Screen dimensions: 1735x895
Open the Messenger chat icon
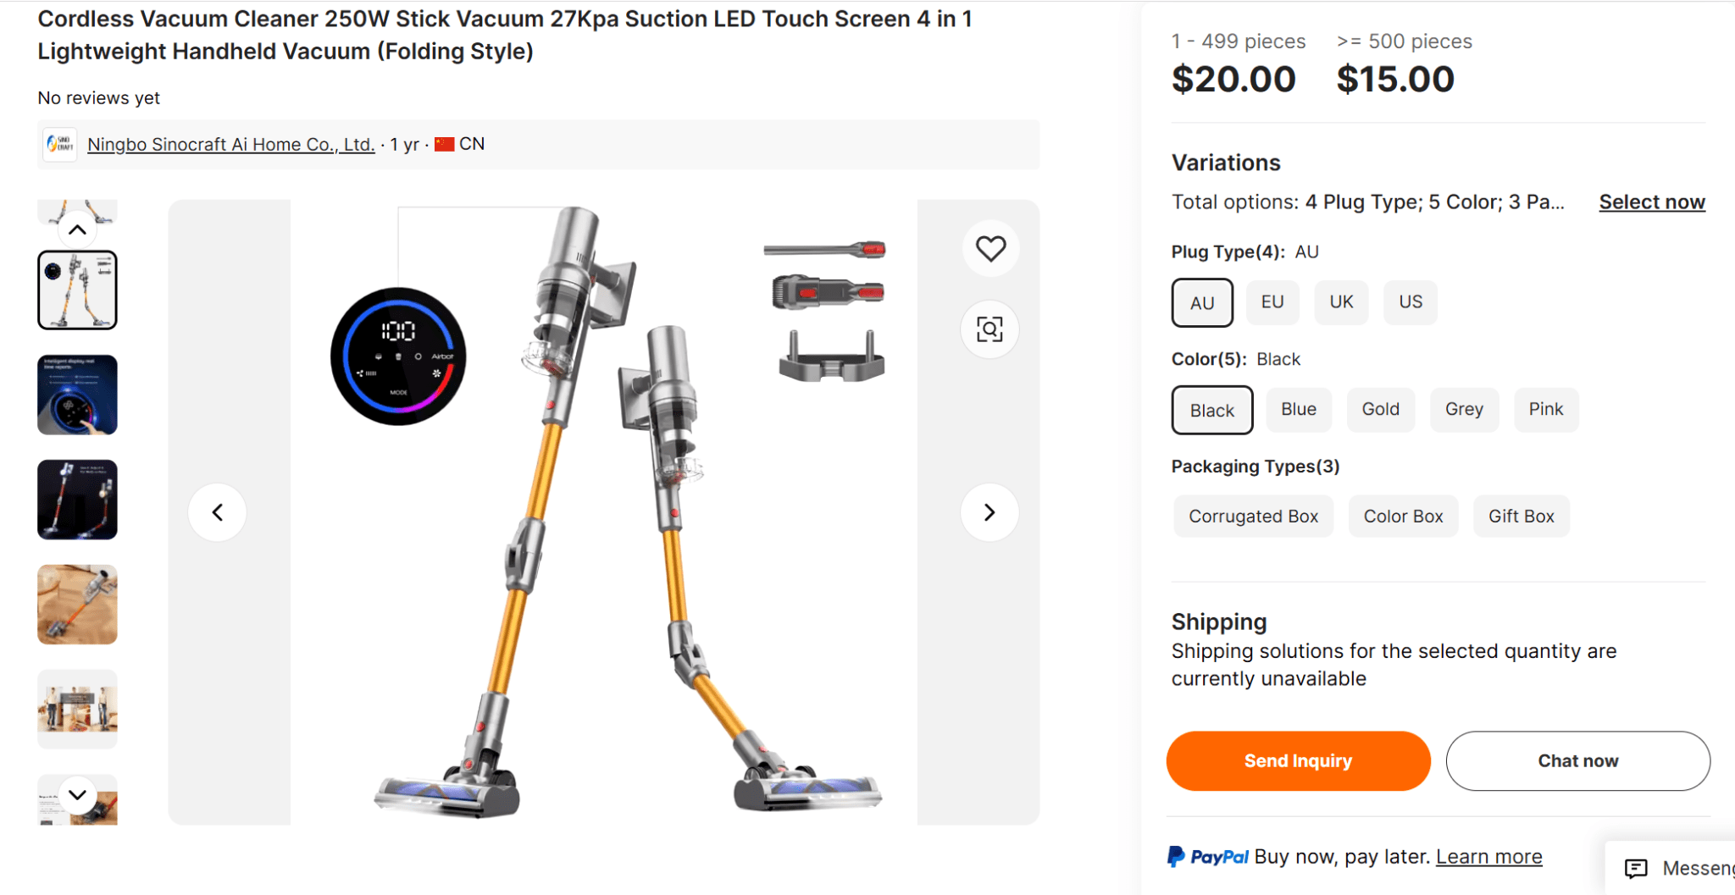[x=1636, y=868]
